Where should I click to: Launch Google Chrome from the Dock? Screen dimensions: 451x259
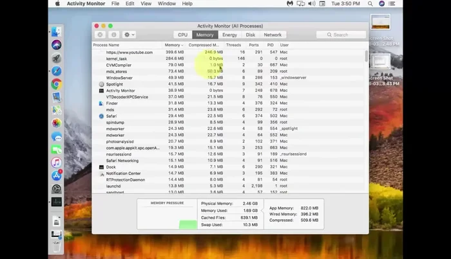coord(57,84)
